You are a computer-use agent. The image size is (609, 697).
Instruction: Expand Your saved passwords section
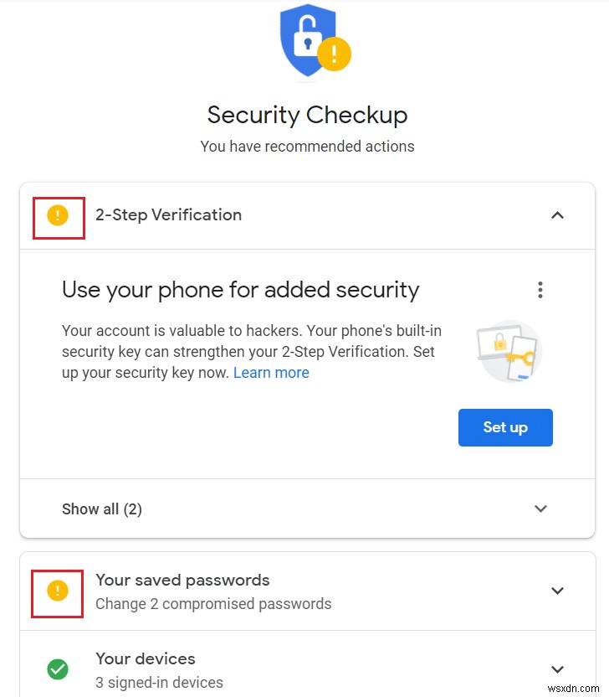coord(557,591)
